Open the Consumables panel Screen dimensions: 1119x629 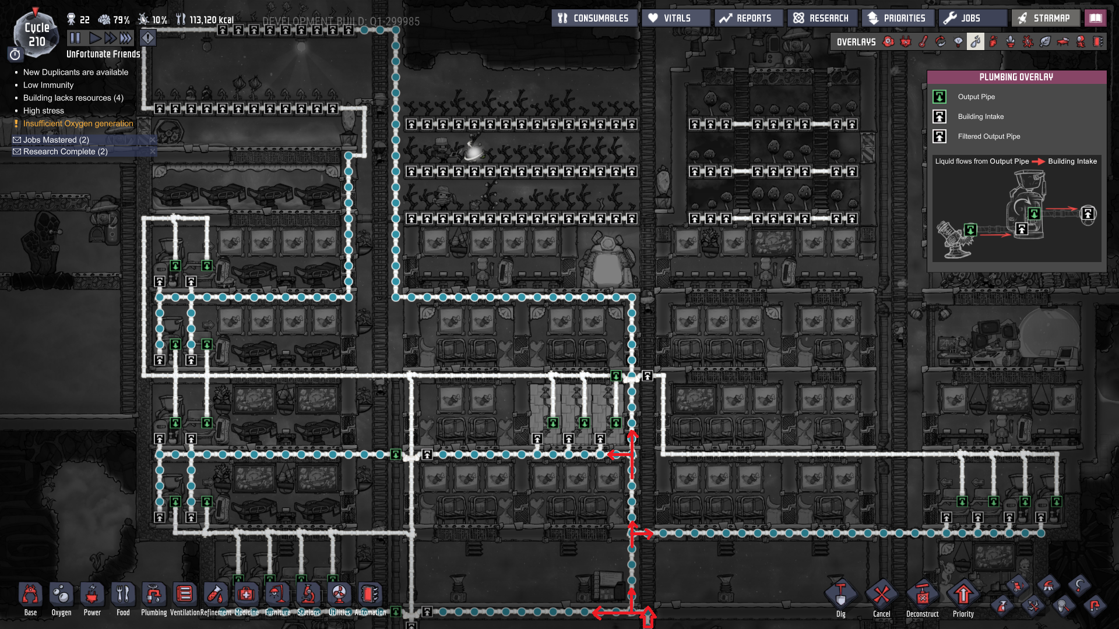(x=593, y=18)
